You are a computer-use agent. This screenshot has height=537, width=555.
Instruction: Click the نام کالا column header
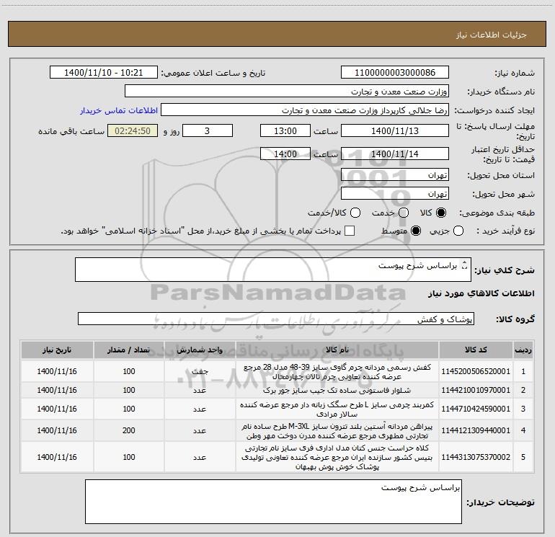[x=337, y=350]
